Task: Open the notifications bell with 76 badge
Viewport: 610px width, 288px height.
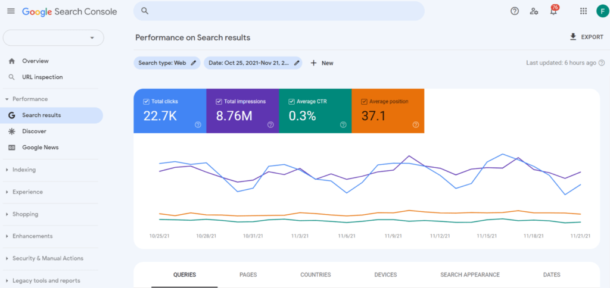Action: pyautogui.click(x=553, y=11)
